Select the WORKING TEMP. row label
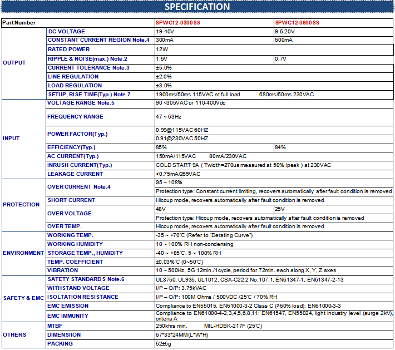 pos(70,235)
